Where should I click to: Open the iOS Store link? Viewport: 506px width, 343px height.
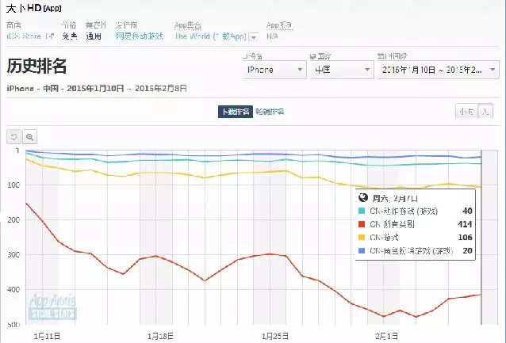click(24, 36)
